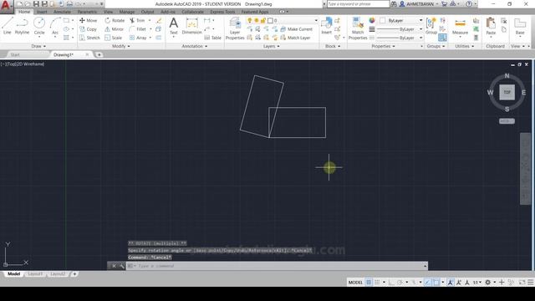
Task: Click the Plot (print) icon in quick access toolbar
Action: click(x=69, y=4)
